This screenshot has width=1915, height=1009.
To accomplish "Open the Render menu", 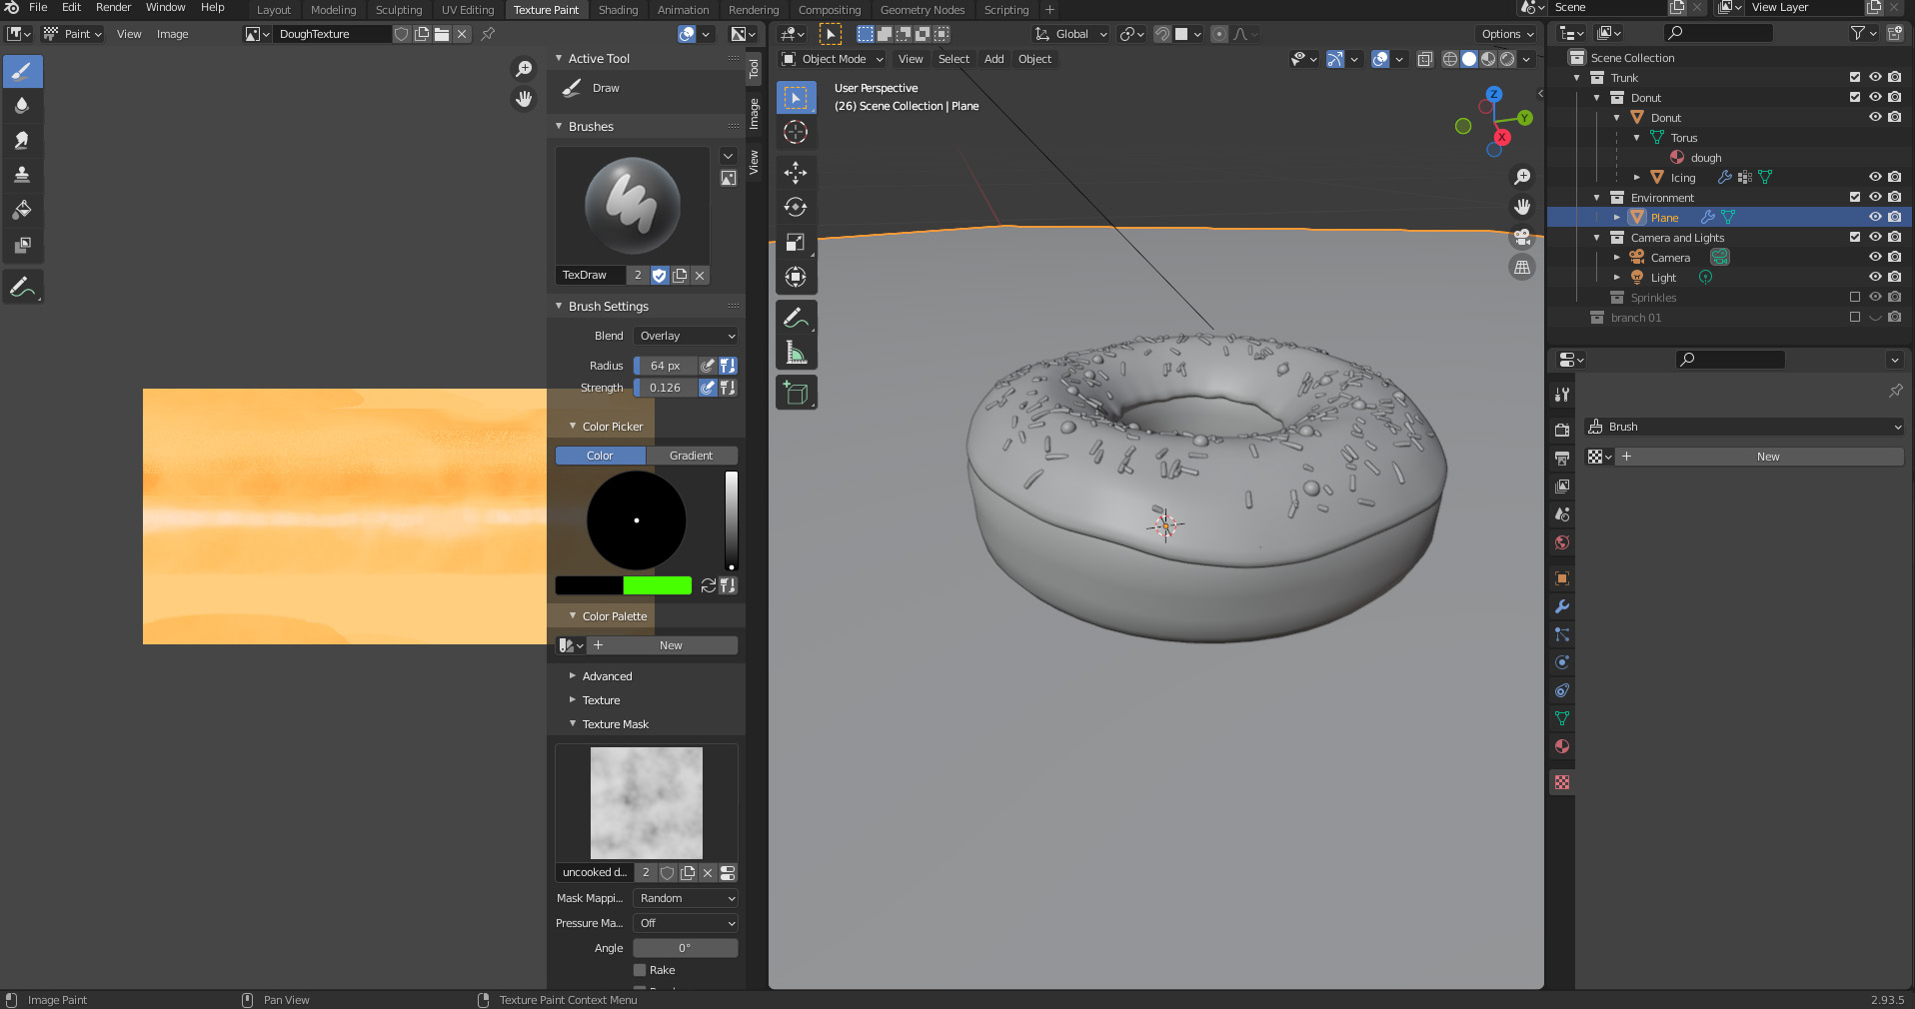I will (x=112, y=8).
